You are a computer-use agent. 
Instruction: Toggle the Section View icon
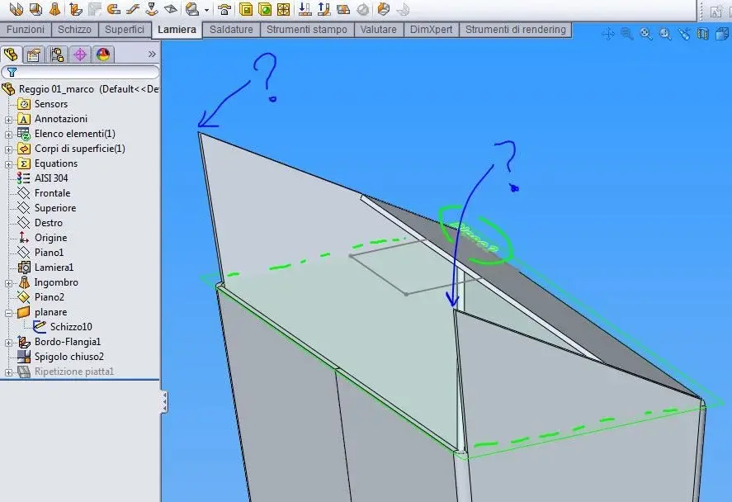[x=702, y=34]
